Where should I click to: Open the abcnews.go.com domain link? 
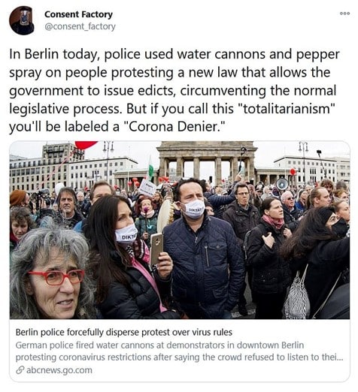pyautogui.click(x=59, y=370)
